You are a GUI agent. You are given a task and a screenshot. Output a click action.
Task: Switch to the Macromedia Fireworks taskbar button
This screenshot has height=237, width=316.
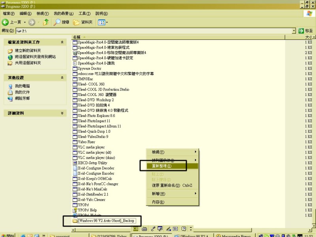pyautogui.click(x=234, y=235)
